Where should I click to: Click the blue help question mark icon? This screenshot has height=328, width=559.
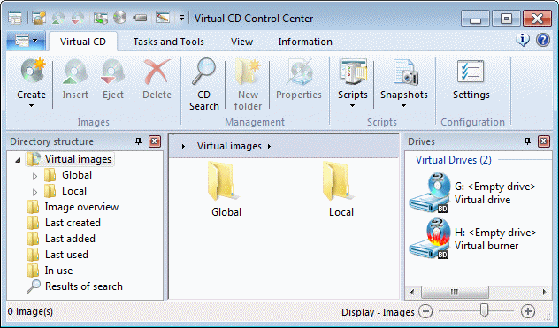542,40
